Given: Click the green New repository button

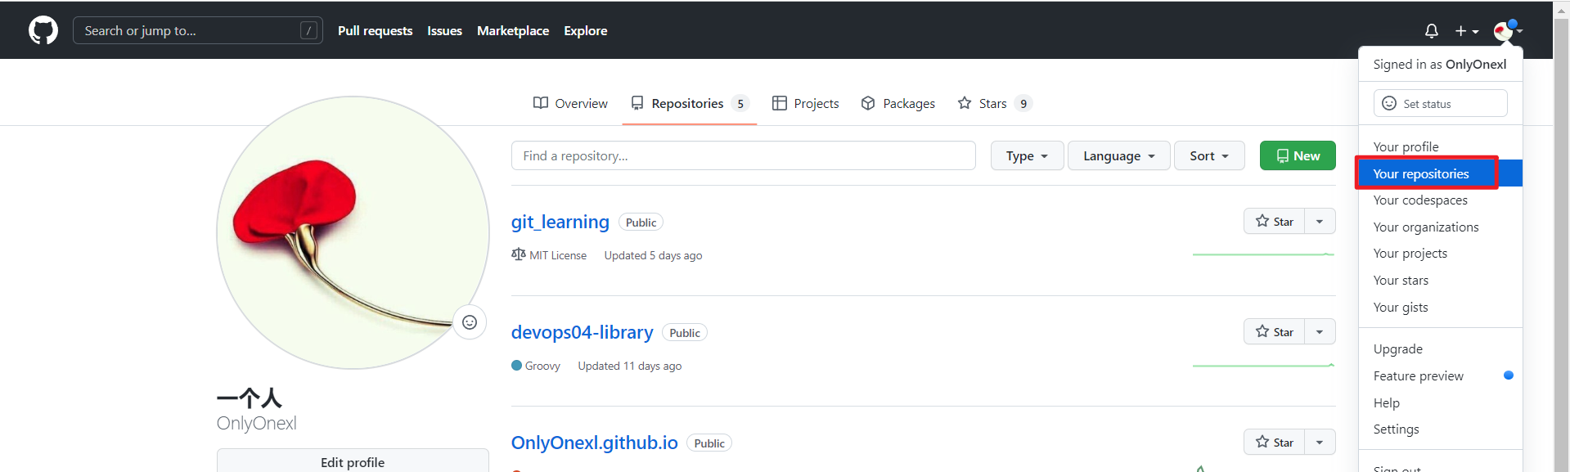Looking at the screenshot, I should coord(1297,155).
